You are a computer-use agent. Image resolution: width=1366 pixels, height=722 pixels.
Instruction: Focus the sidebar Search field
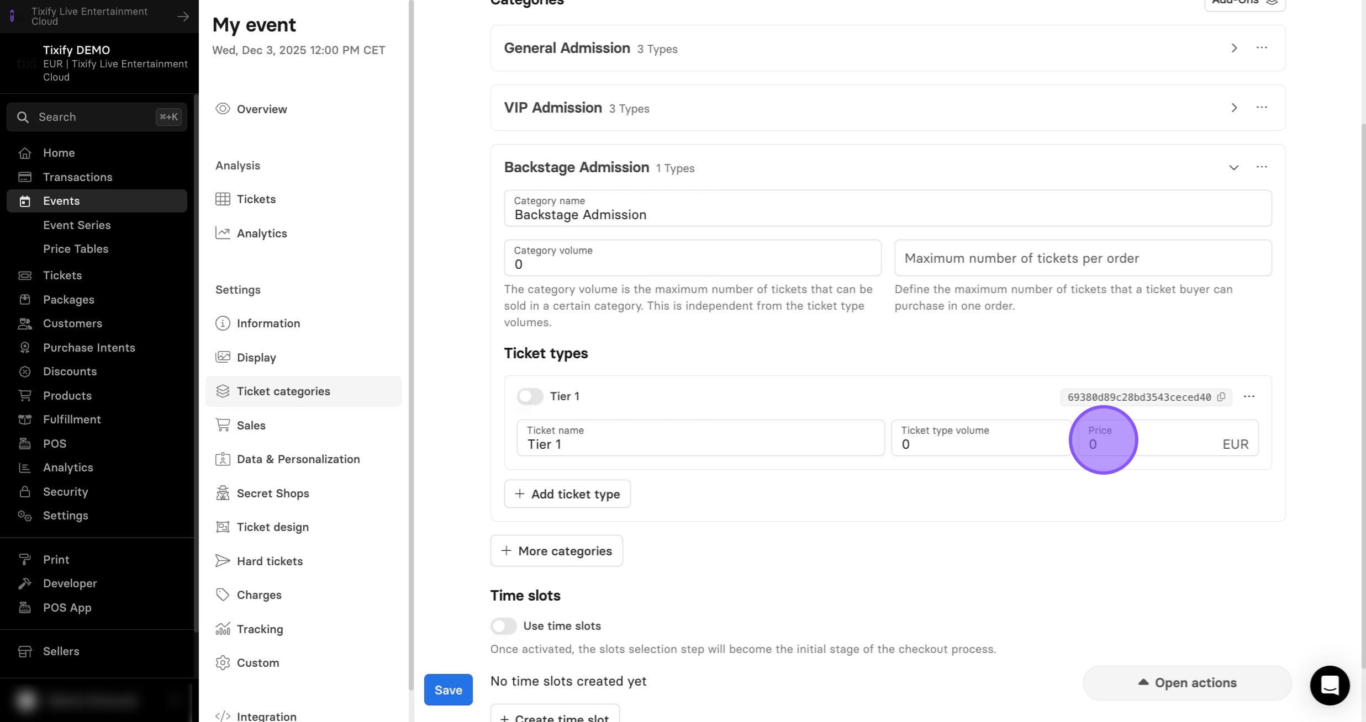(x=97, y=117)
